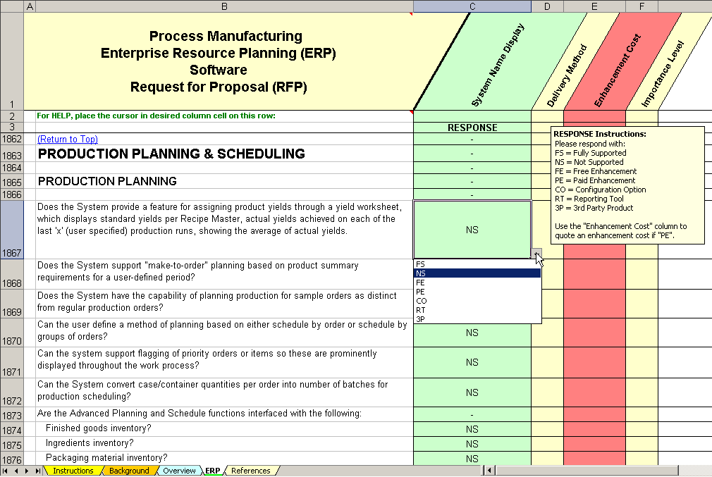Select the ERP sheet tab
712x477 pixels.
tap(212, 471)
